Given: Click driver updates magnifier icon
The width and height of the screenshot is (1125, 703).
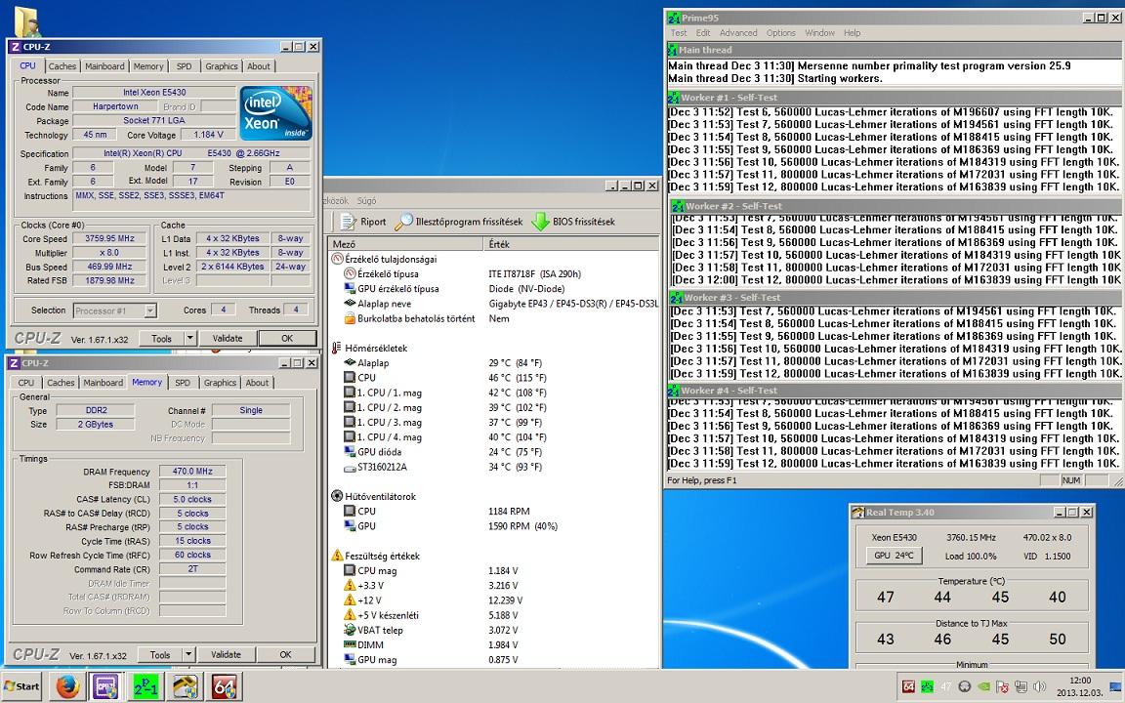Looking at the screenshot, I should [404, 222].
